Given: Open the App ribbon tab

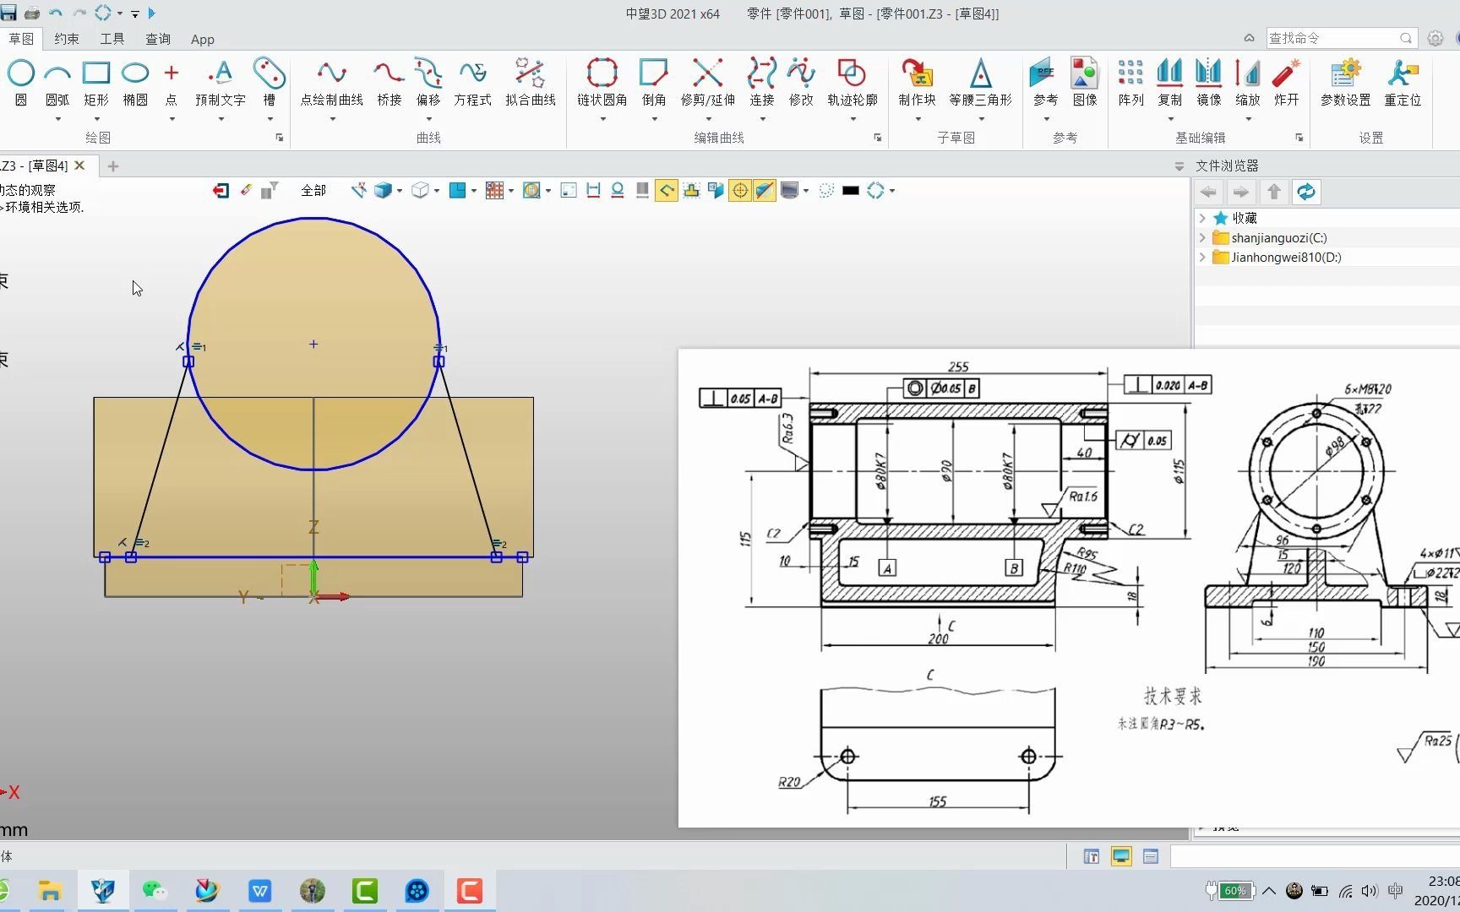Looking at the screenshot, I should point(203,39).
